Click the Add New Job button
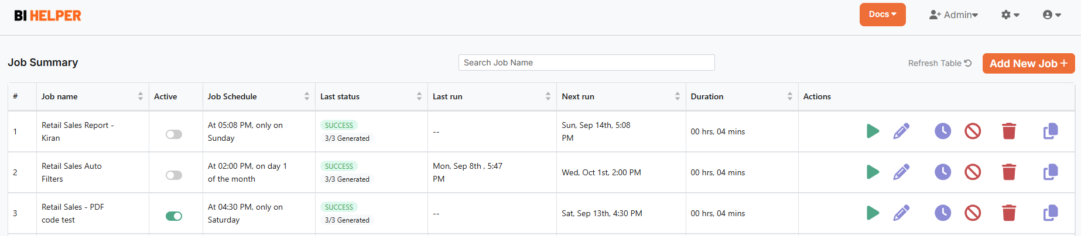Viewport: 1081px width, 236px height. click(1028, 64)
